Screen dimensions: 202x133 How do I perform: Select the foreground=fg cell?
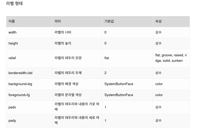coord(29,95)
